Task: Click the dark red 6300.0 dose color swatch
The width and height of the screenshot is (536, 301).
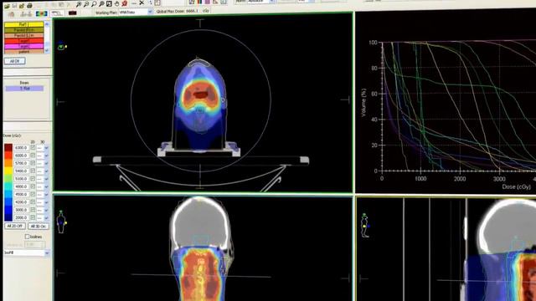Action: click(x=8, y=147)
